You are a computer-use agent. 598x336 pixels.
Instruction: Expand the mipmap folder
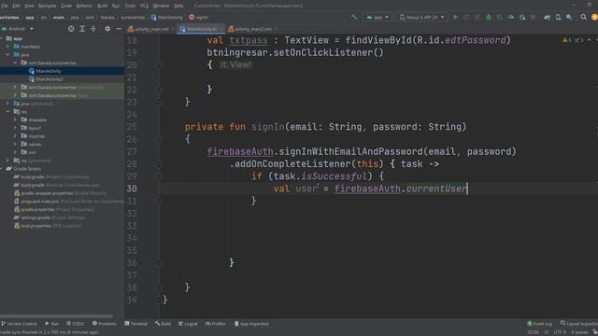[15, 136]
